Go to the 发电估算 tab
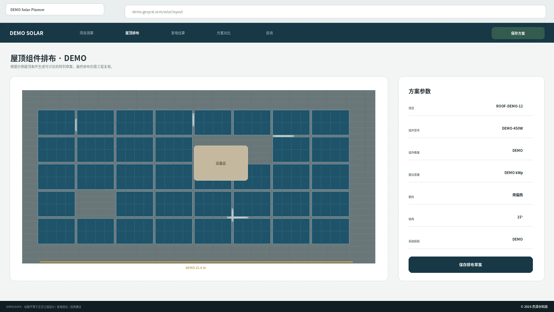This screenshot has height=312, width=554. point(178,33)
